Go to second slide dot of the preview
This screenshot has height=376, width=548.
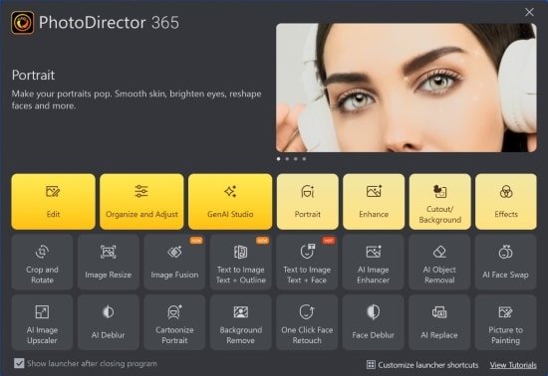pyautogui.click(x=287, y=159)
